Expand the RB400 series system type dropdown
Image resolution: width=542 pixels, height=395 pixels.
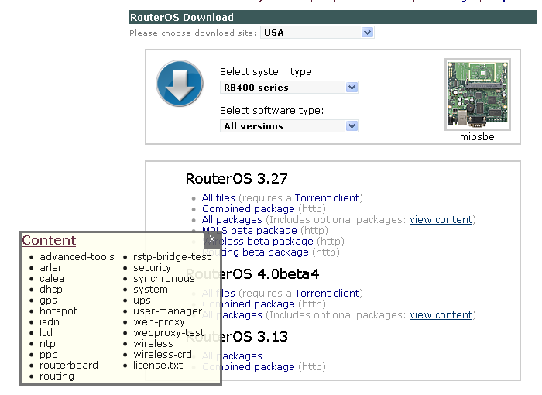tap(290, 88)
